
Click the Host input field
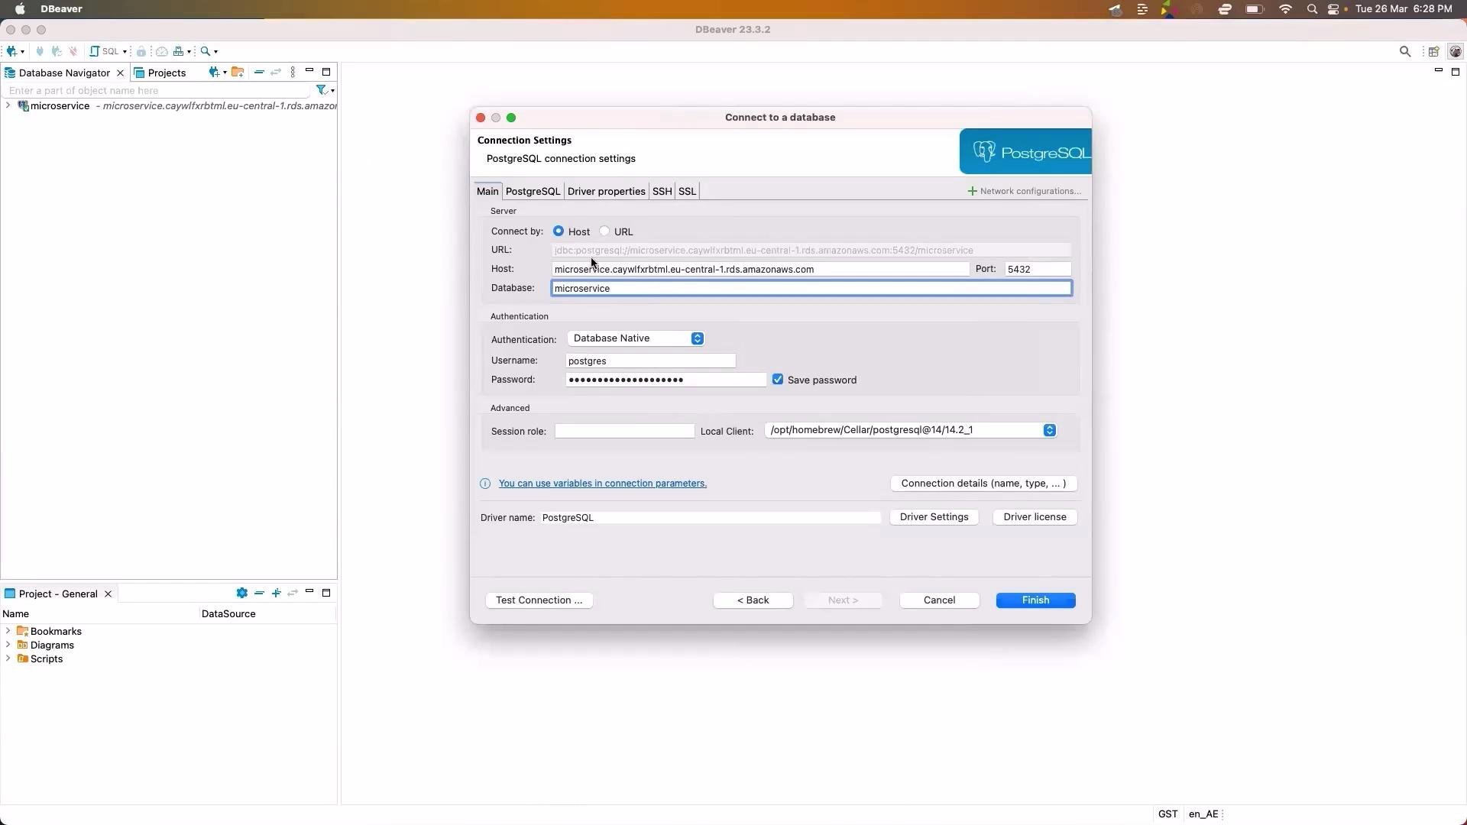pyautogui.click(x=761, y=269)
